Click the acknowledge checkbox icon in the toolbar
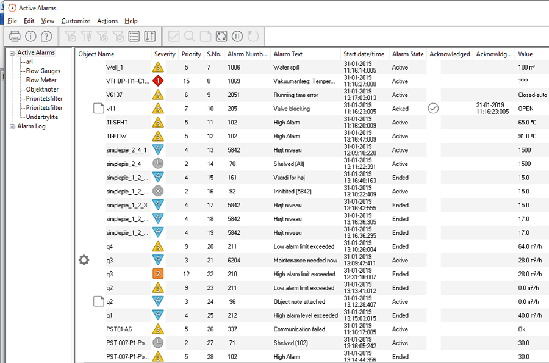The height and width of the screenshot is (363, 549). pos(174,36)
